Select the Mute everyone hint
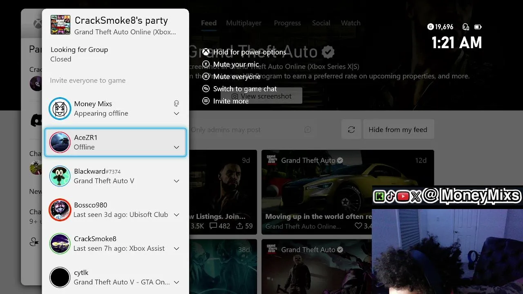Viewport: 523px width, 294px height. (237, 76)
